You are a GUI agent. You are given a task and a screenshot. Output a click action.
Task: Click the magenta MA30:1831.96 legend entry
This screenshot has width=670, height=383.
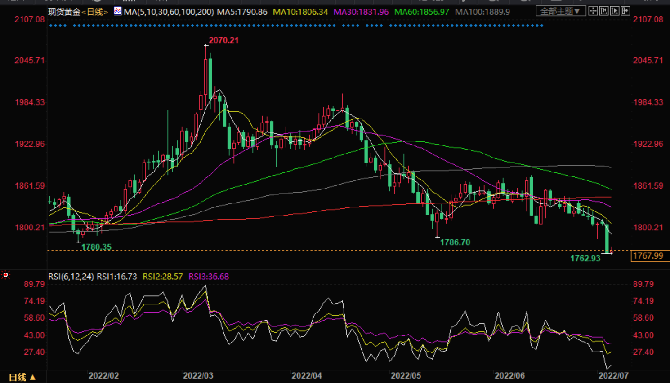pos(361,12)
